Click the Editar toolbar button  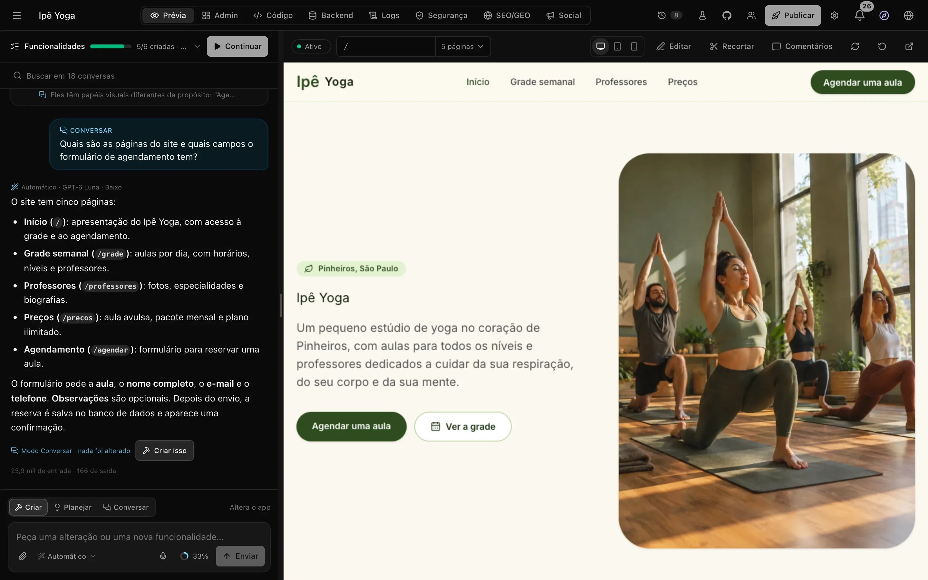[x=673, y=46]
